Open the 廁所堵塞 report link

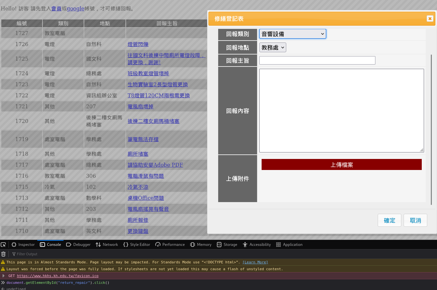[138, 154]
